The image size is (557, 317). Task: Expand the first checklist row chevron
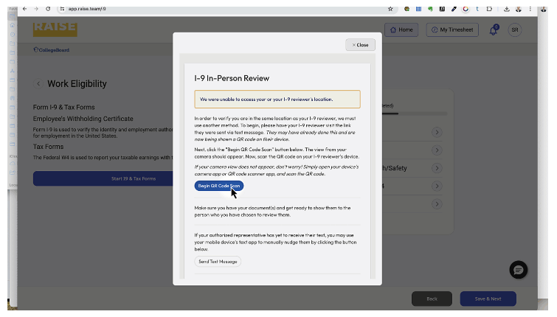coord(437,132)
